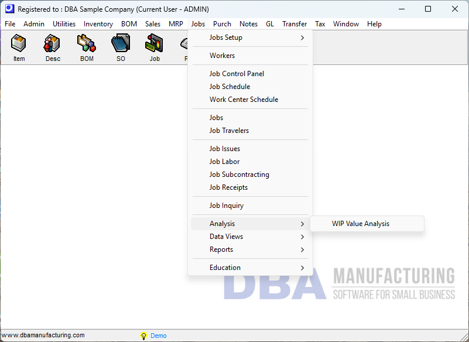Open the Inventory menu
This screenshot has height=342, width=469.
pyautogui.click(x=98, y=24)
